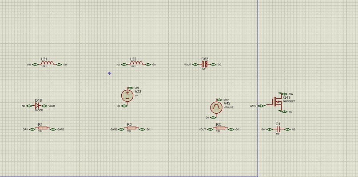
Task: Click the V23 reference label
Action: (139, 92)
